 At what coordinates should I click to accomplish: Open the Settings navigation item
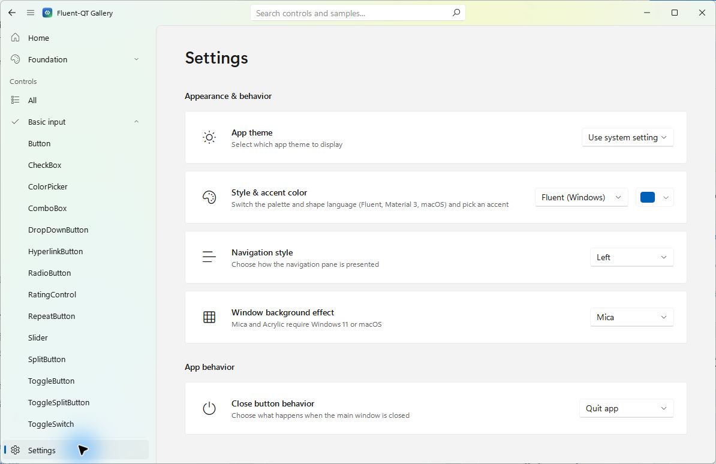coord(76,450)
